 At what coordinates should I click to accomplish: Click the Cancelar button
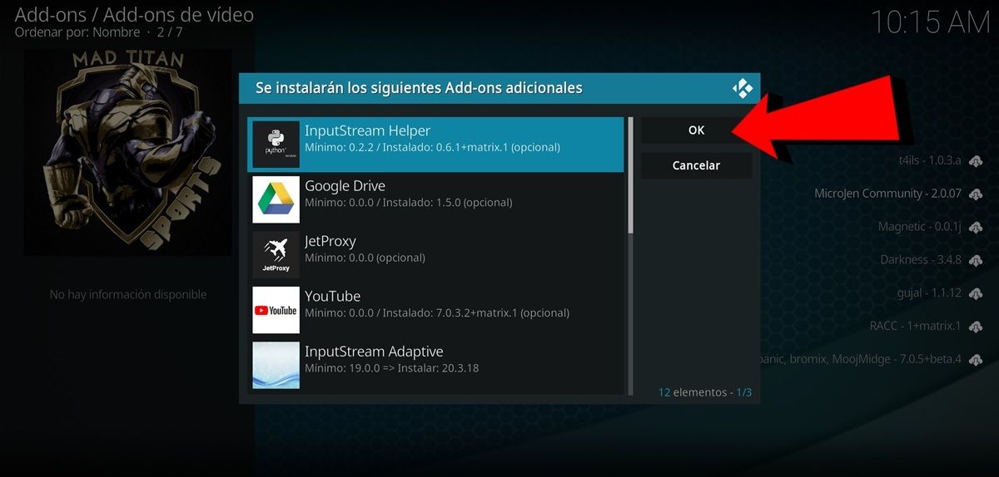696,165
